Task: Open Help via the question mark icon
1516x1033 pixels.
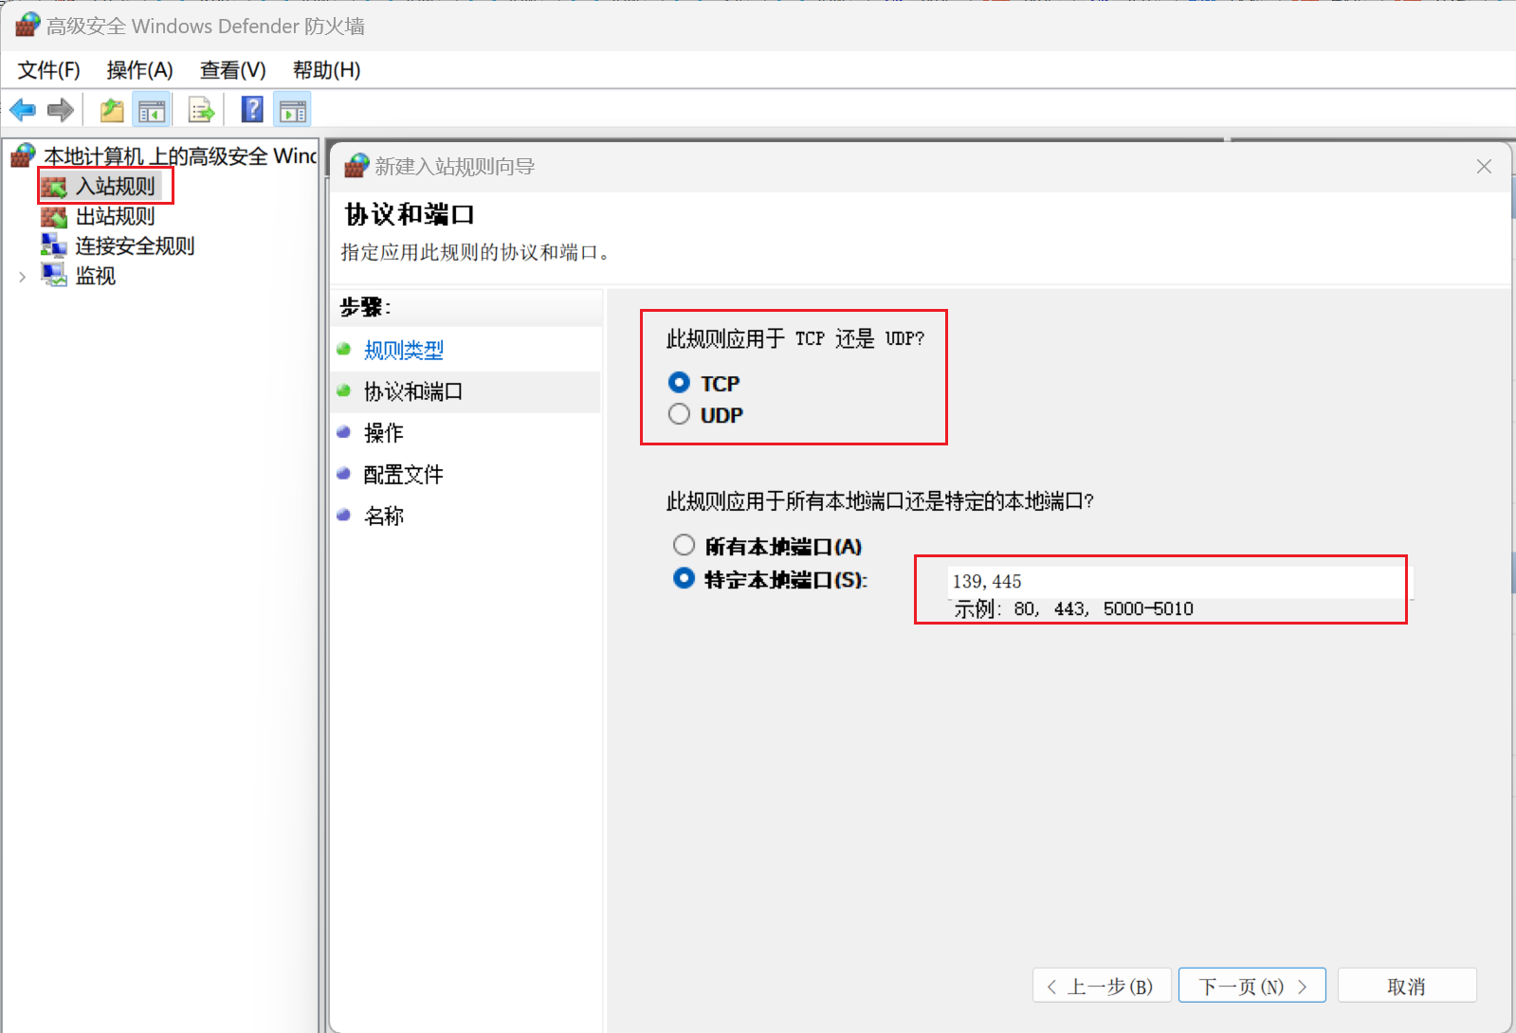Action: [x=252, y=110]
